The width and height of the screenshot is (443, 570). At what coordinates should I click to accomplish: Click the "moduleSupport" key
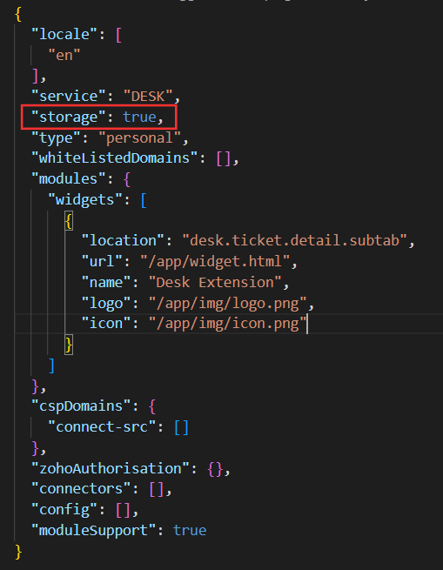[94, 530]
